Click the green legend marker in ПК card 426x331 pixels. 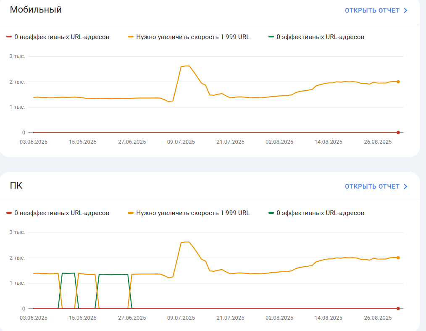(x=271, y=213)
